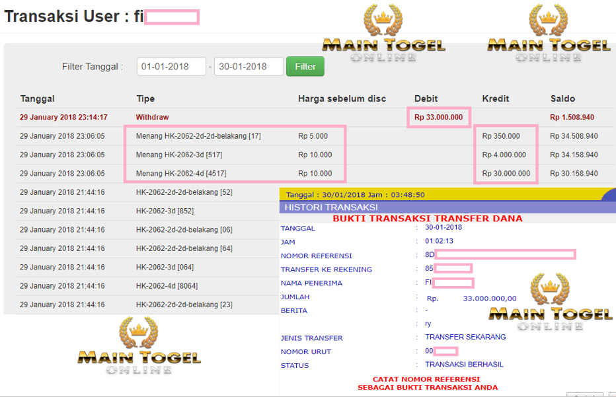Click the Tipe column header
The width and height of the screenshot is (616, 397).
click(145, 98)
